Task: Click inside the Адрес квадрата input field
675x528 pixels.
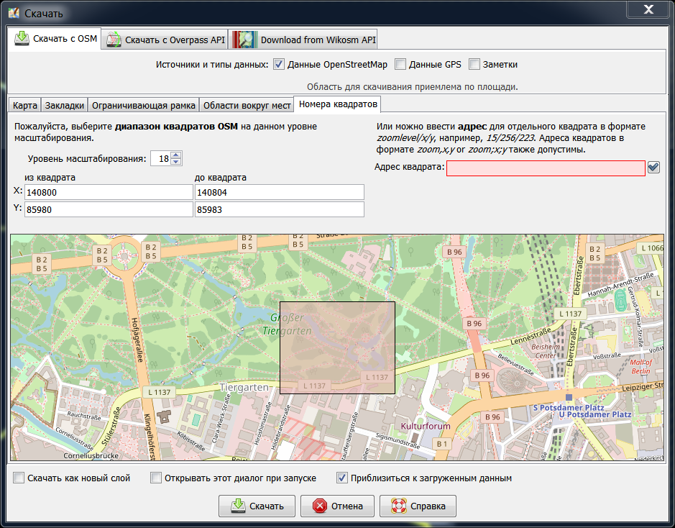Action: tap(546, 168)
